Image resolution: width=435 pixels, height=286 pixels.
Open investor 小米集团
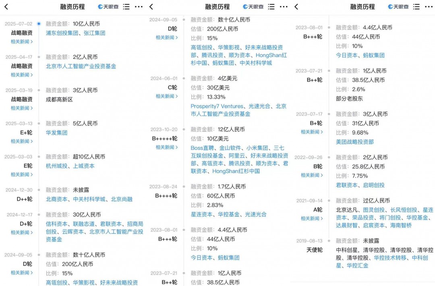pyautogui.click(x=257, y=148)
